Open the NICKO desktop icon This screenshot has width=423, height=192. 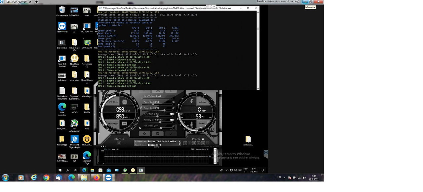pyautogui.click(x=74, y=108)
